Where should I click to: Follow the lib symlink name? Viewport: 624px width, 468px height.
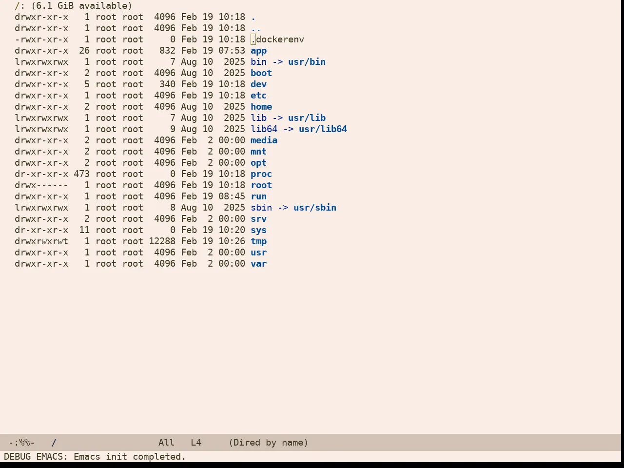pos(258,118)
